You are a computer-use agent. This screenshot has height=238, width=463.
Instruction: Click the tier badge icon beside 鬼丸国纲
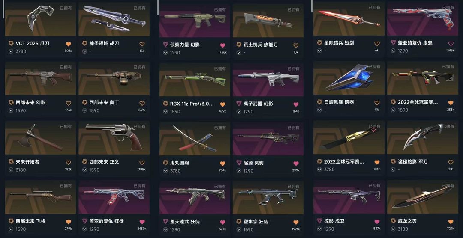[x=165, y=163]
